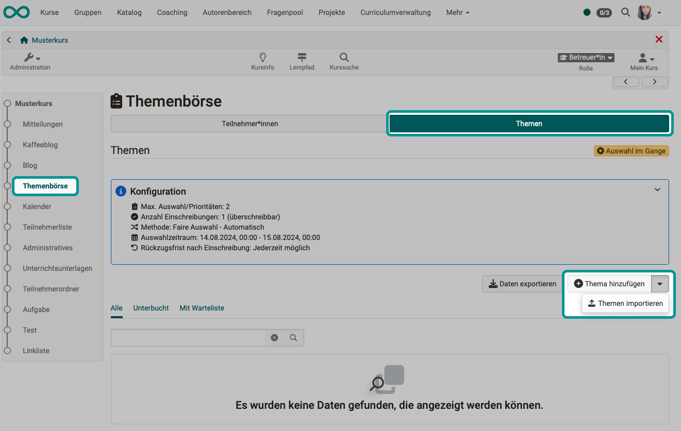Open the Lernpfad icon in the toolbar
The image size is (681, 431).
(x=302, y=58)
